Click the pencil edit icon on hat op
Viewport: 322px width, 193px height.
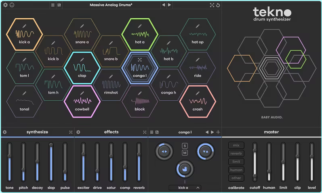198,26
